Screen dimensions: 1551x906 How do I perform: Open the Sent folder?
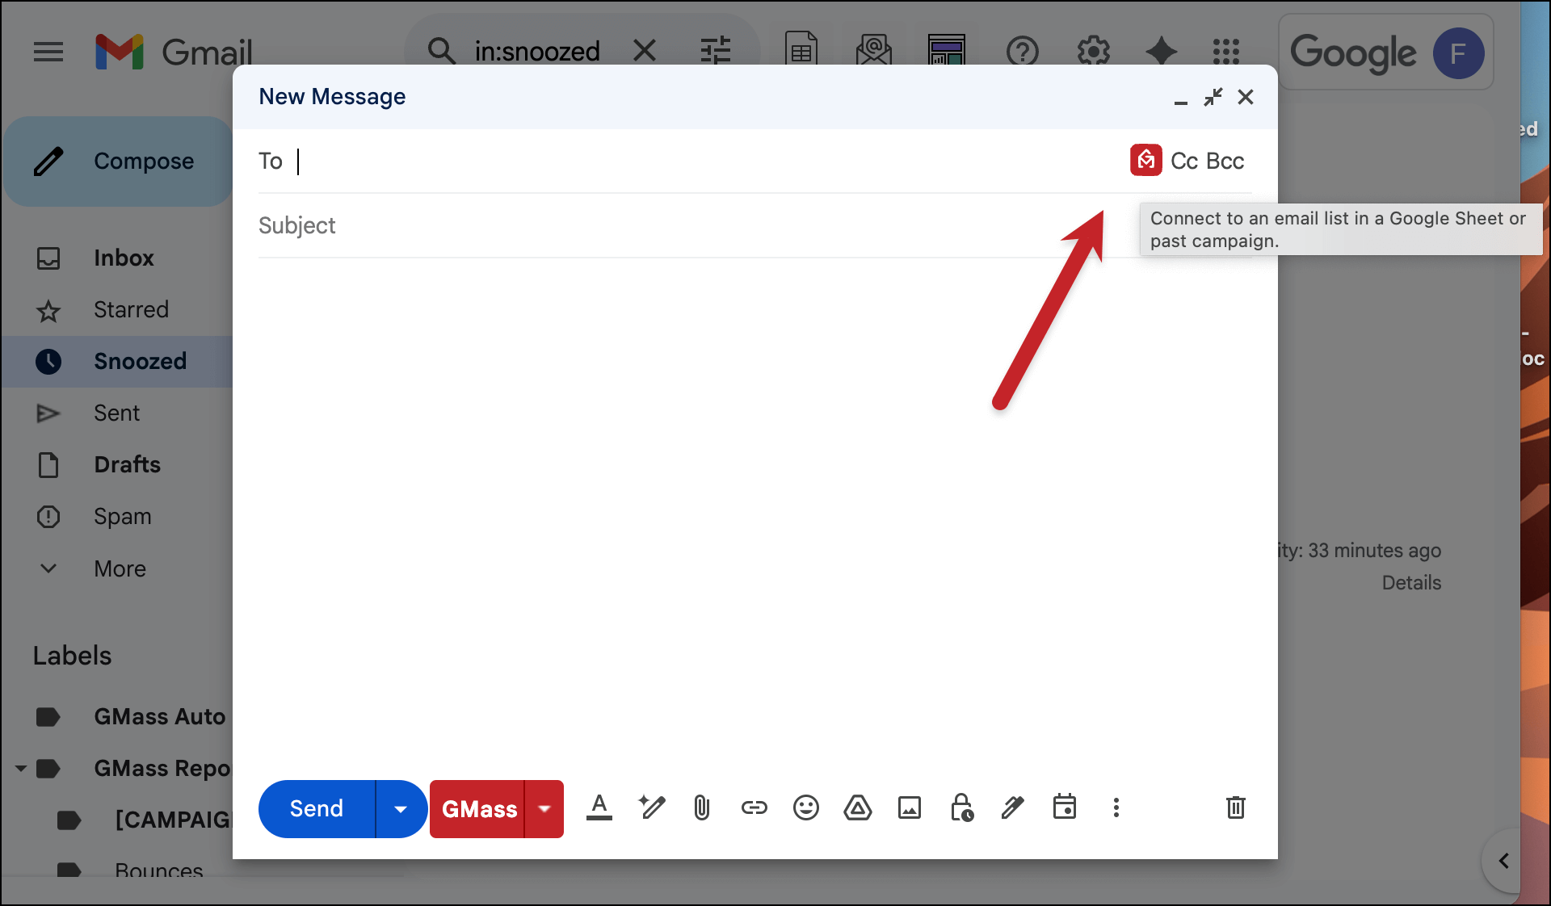click(x=117, y=413)
